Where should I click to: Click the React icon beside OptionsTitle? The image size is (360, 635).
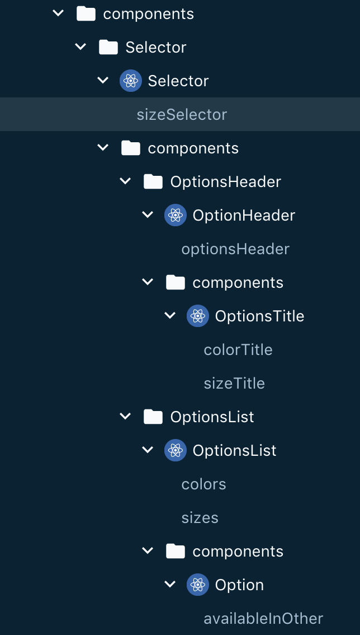click(197, 316)
